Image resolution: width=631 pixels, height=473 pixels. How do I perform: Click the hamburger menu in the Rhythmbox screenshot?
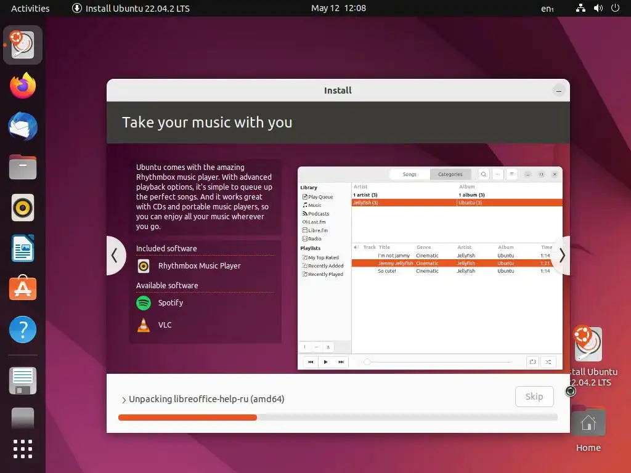click(x=511, y=174)
